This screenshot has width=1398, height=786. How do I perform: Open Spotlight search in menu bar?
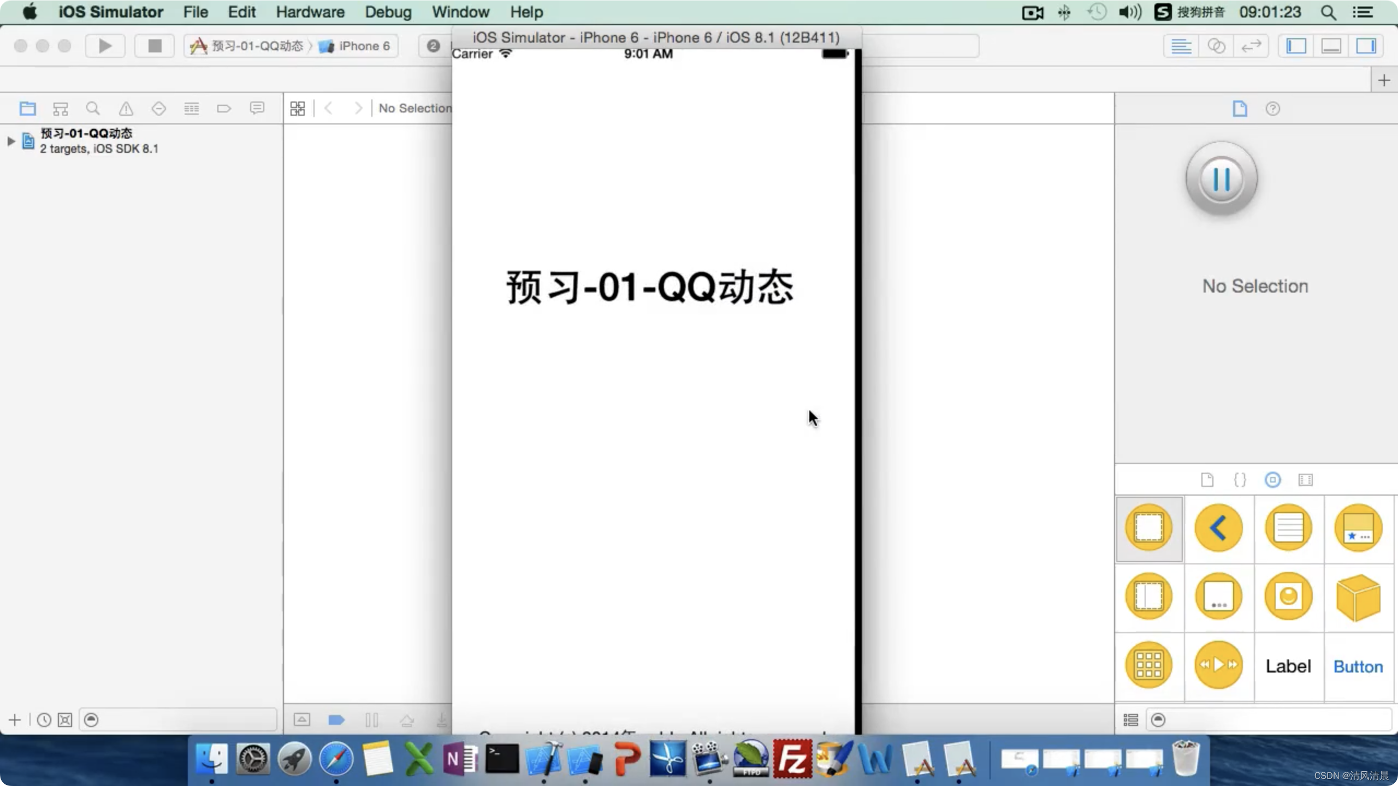tap(1329, 12)
